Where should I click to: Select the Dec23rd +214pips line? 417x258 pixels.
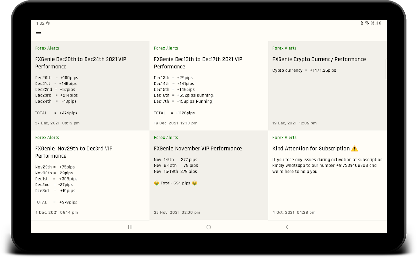56,95
